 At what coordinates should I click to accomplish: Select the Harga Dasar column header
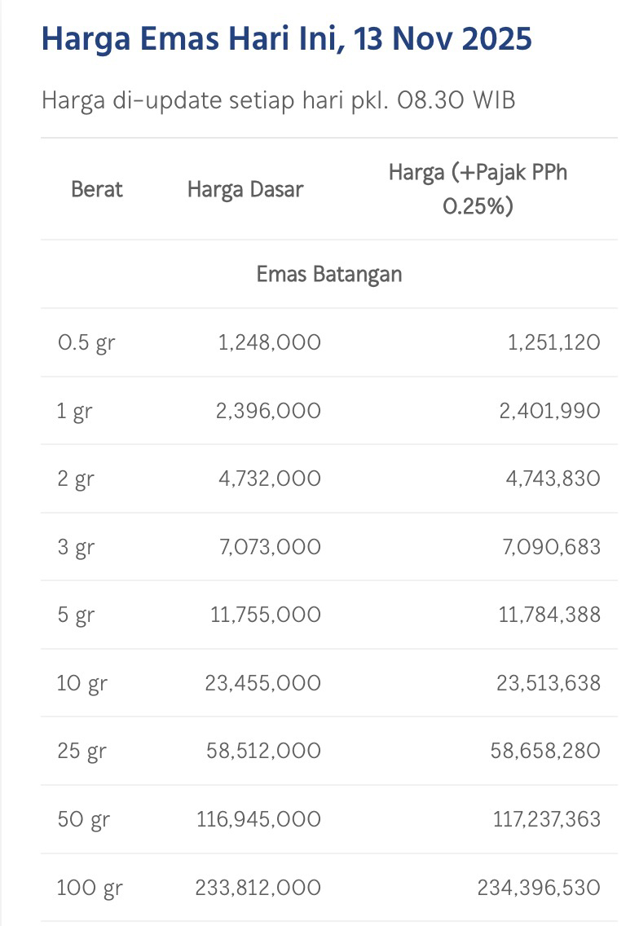tap(245, 189)
